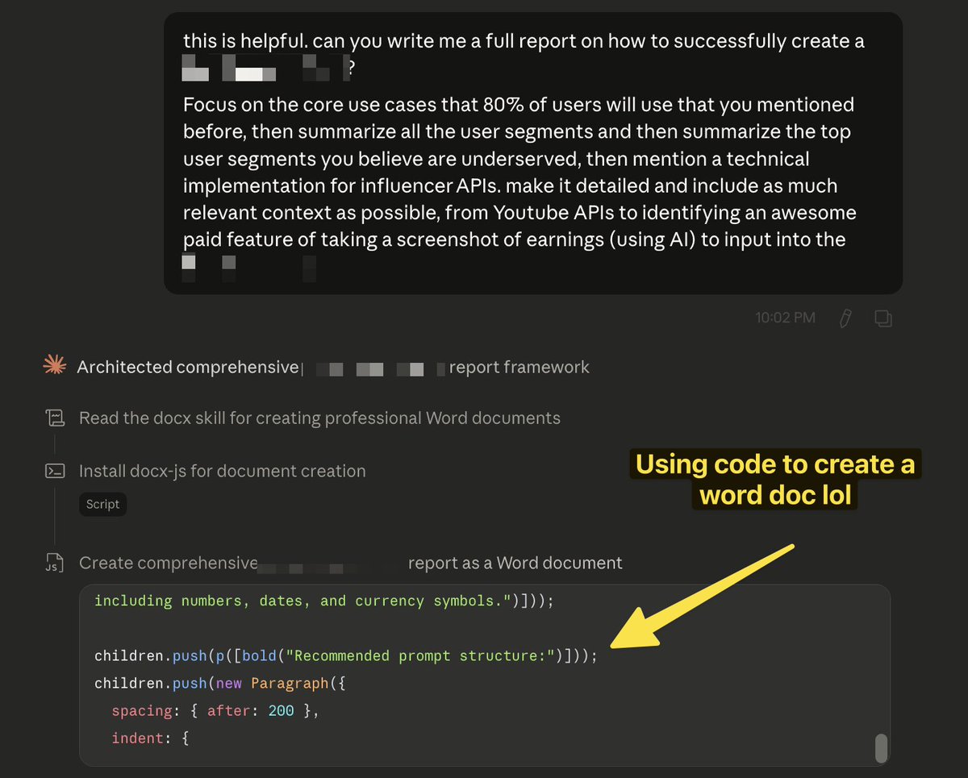
Task: Expand the 'Install docx-js for document creation' step
Action: (x=222, y=472)
